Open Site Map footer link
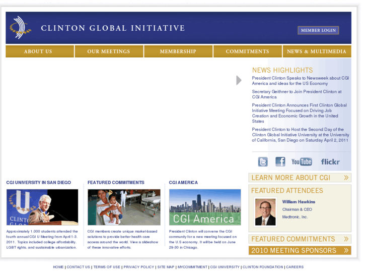This screenshot has width=366, height=275. (166, 267)
